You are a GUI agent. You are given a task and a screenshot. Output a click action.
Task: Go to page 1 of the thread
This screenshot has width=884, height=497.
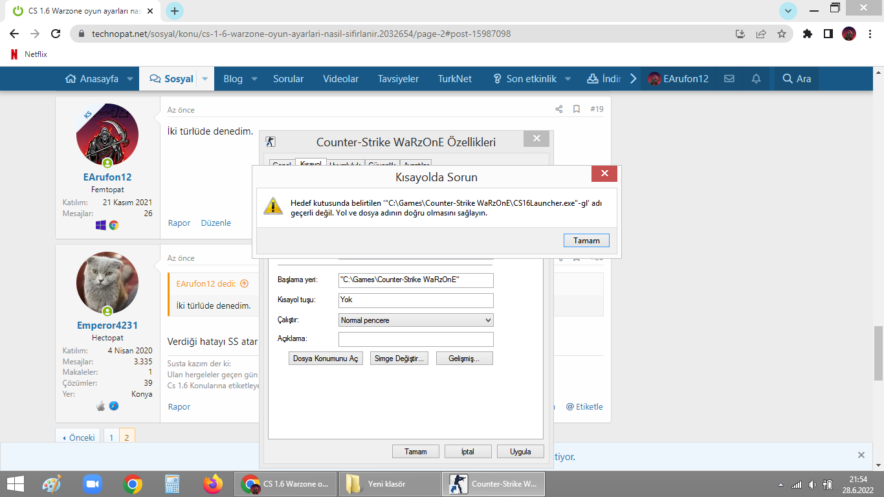(x=111, y=437)
